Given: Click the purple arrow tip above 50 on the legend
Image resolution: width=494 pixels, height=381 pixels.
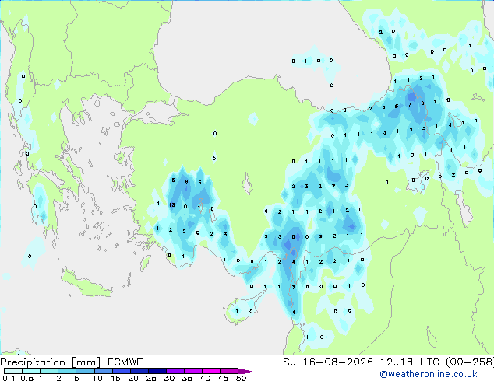Looking at the screenshot, I should point(246,371).
